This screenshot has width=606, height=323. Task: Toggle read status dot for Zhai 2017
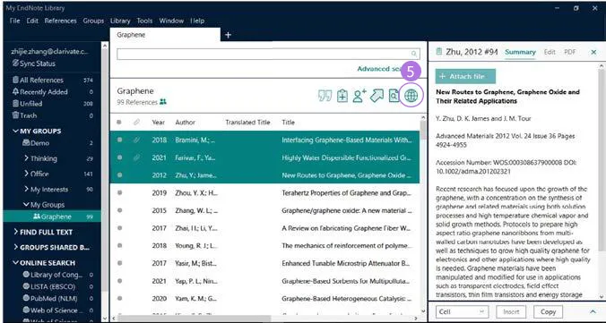pyautogui.click(x=119, y=228)
